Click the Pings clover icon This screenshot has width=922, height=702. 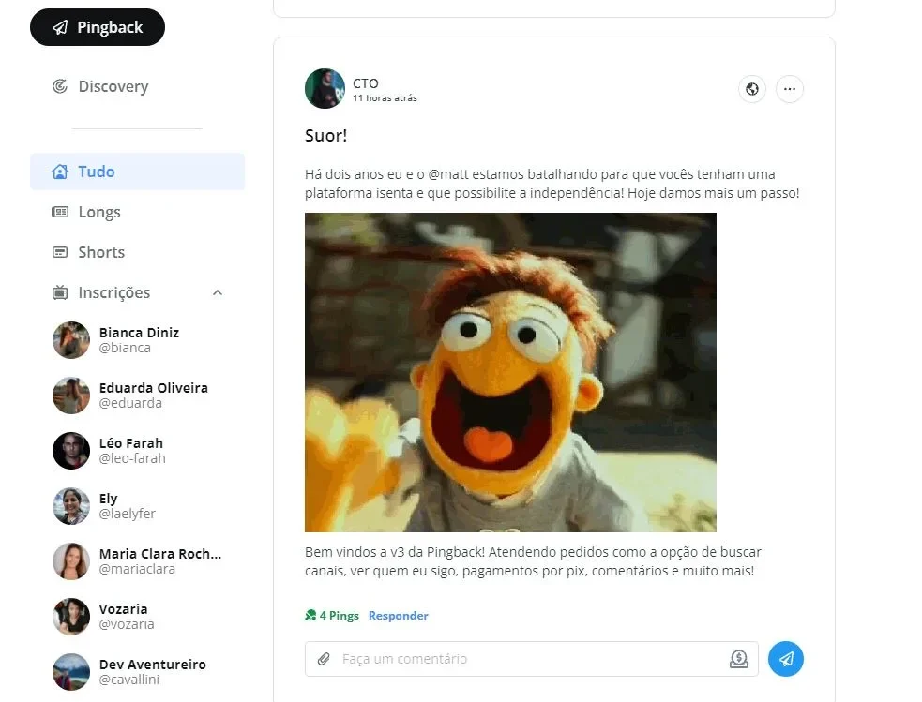coord(310,616)
